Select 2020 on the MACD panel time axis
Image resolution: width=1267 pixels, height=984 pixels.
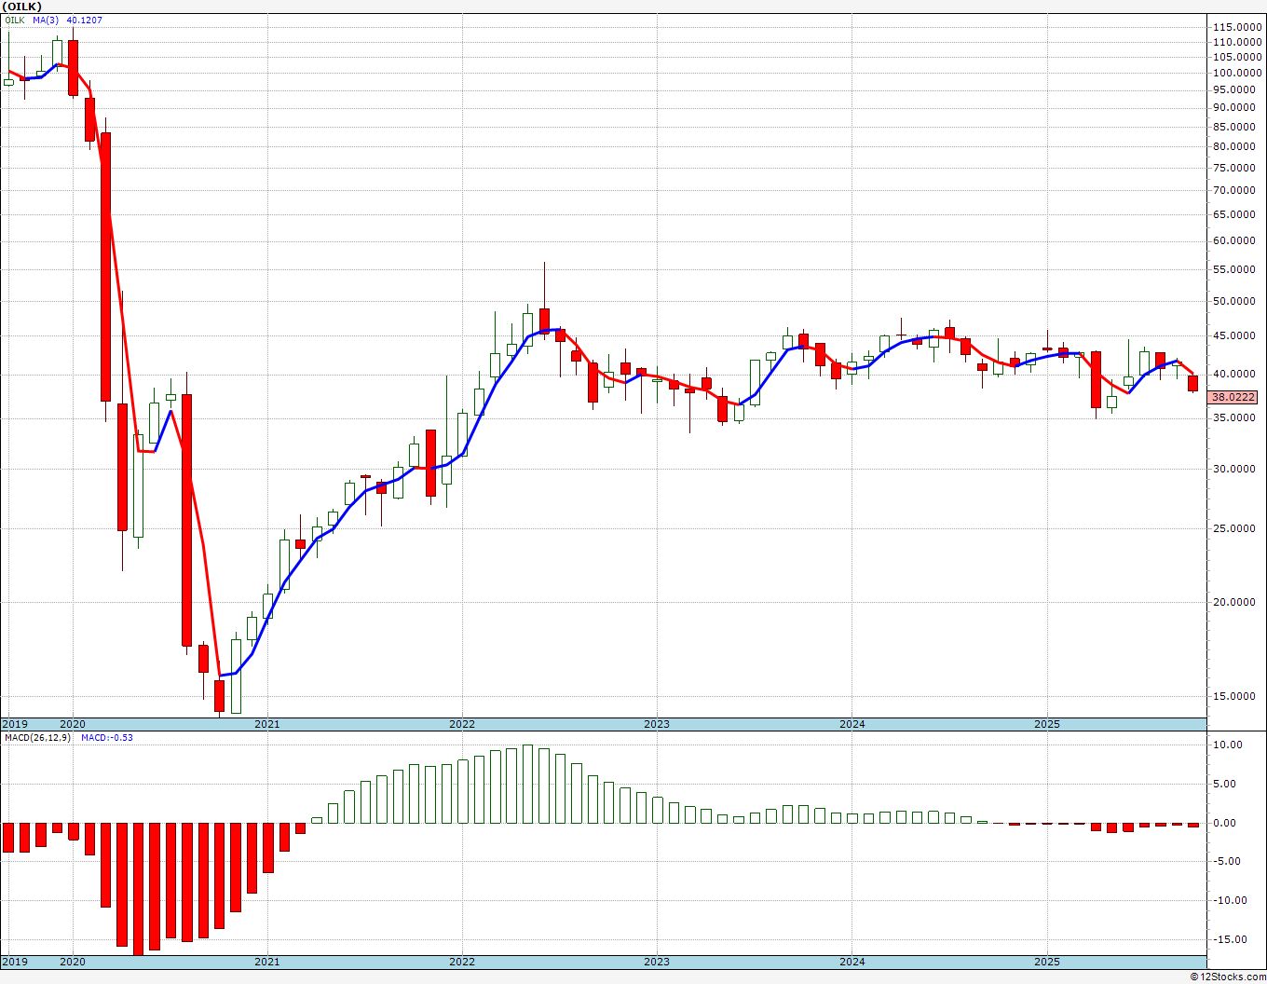pos(73,962)
